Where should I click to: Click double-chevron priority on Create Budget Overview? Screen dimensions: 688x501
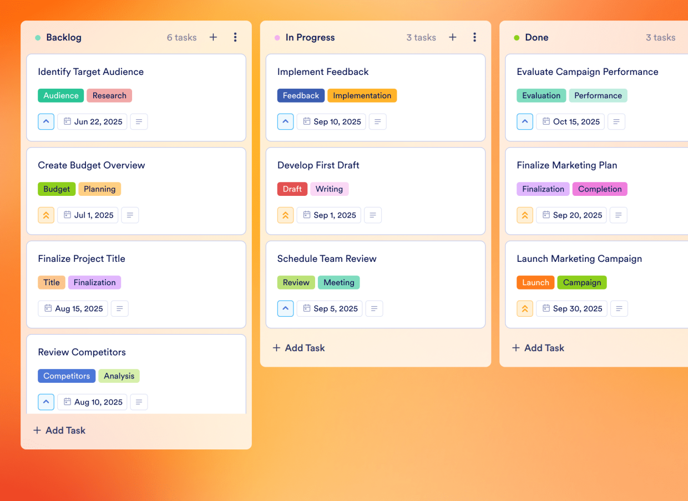[46, 215]
